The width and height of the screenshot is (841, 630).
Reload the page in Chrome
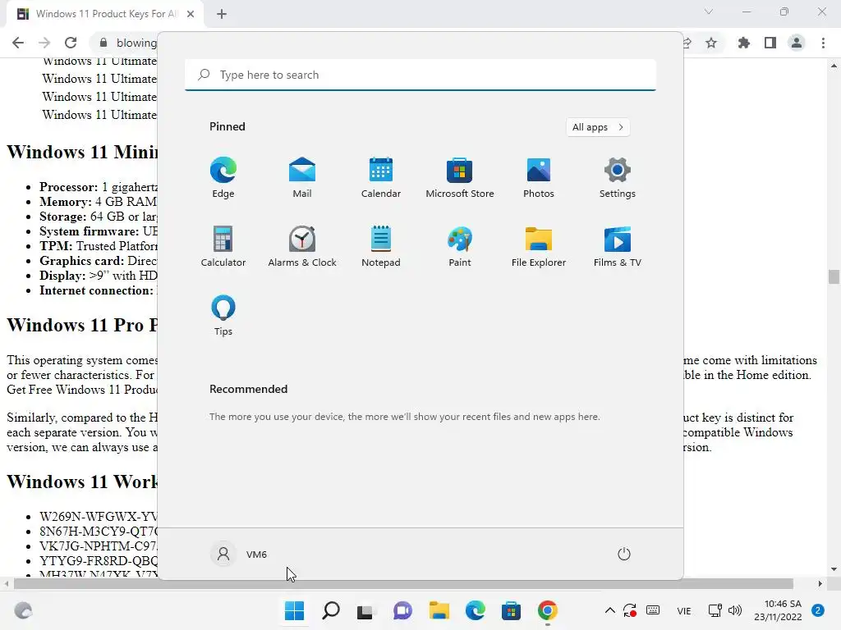coord(71,43)
